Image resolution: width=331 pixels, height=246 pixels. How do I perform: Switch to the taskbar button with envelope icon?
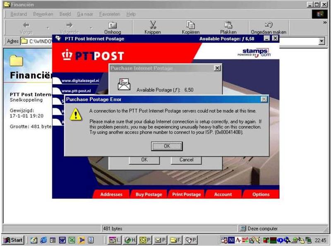tap(161, 240)
